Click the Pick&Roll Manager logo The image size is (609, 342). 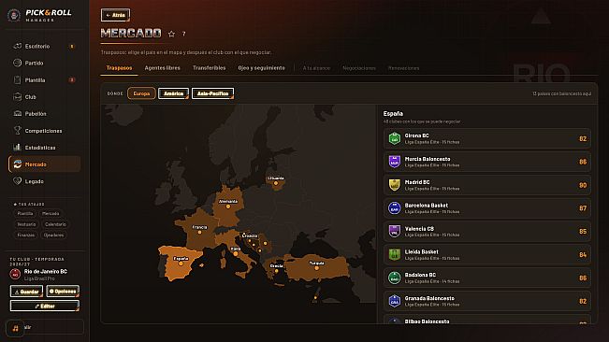click(40, 15)
